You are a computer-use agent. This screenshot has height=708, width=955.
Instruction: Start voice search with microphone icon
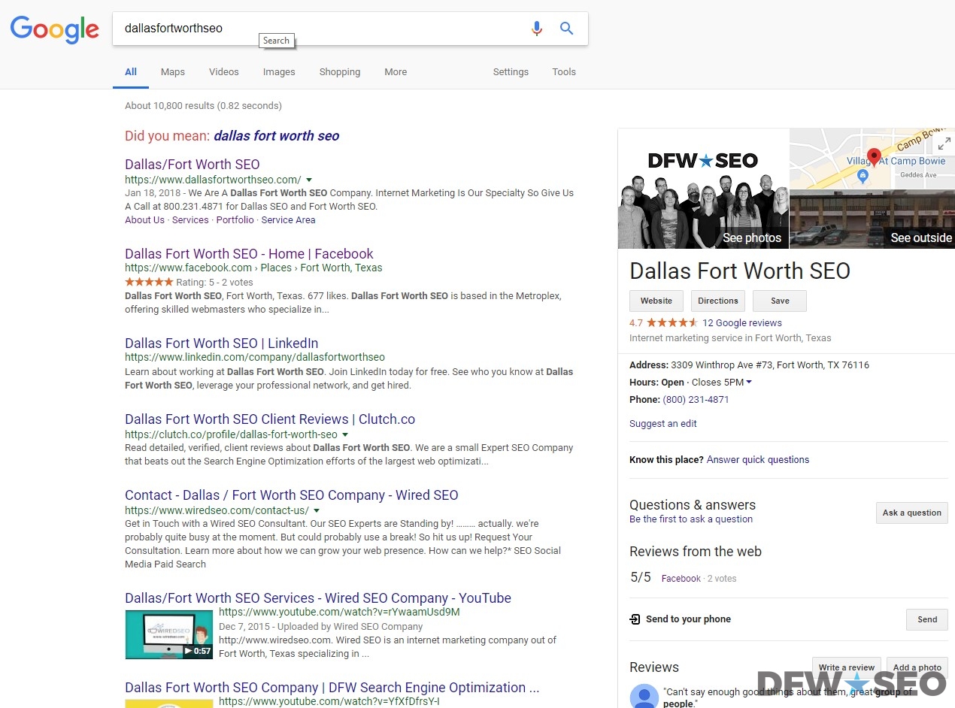click(x=536, y=29)
